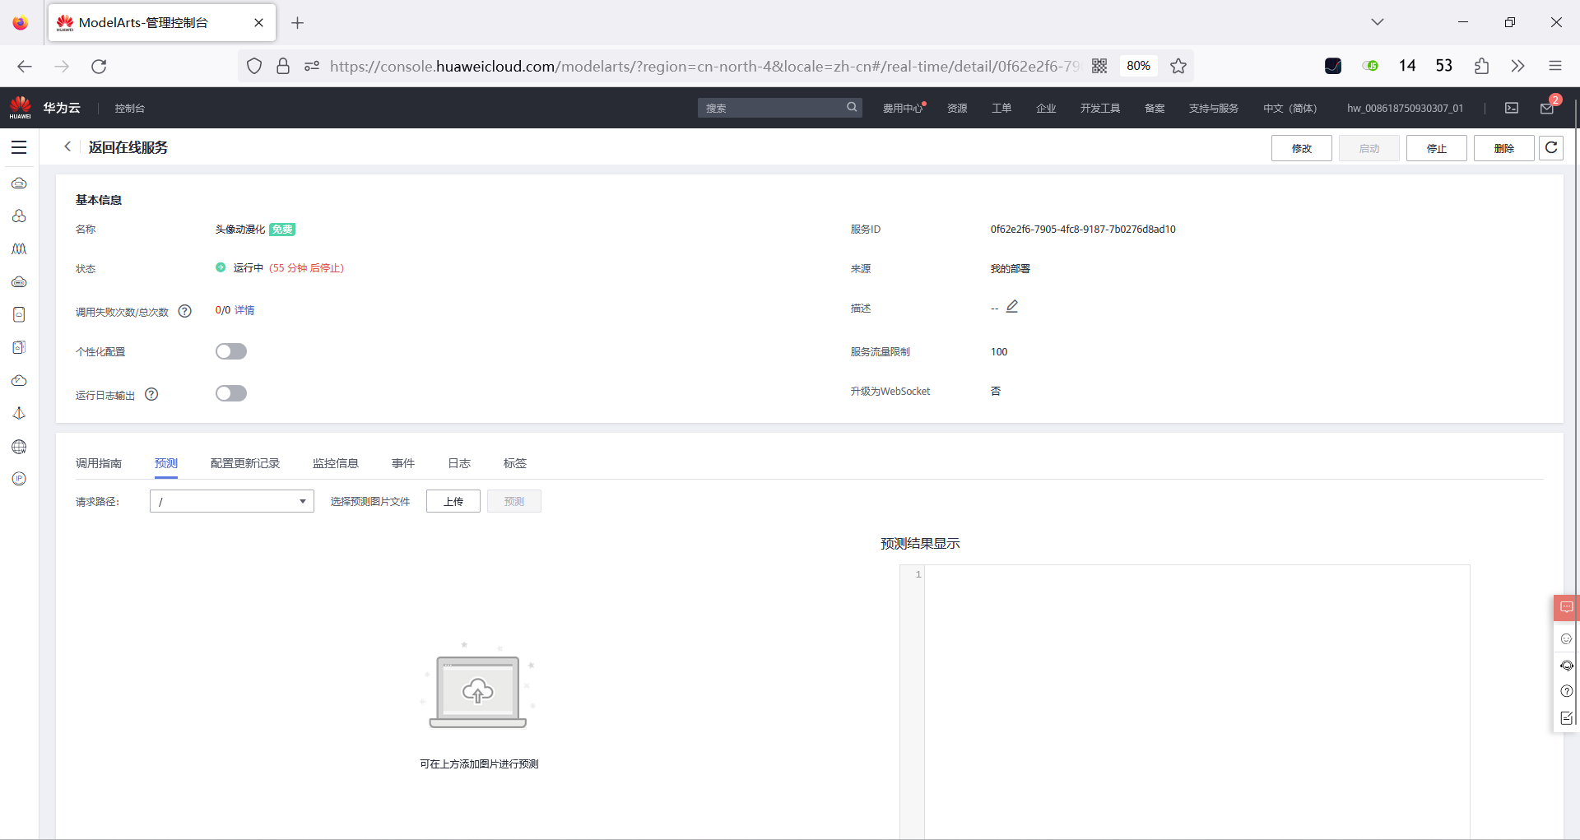Go back to the previous page in Firefox
This screenshot has height=840, width=1580.
[x=25, y=66]
